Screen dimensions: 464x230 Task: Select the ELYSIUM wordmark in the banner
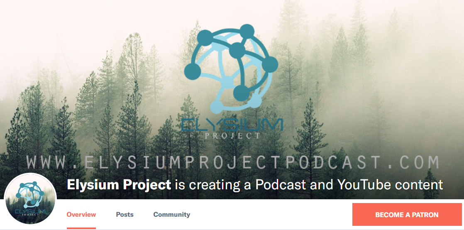point(232,125)
